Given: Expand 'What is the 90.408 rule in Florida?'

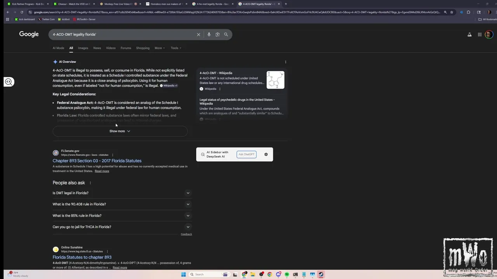Looking at the screenshot, I should (x=122, y=204).
